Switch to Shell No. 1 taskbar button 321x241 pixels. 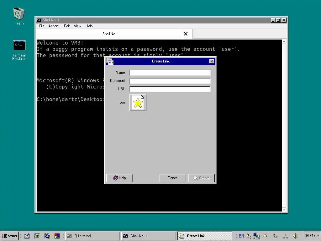tap(148, 236)
